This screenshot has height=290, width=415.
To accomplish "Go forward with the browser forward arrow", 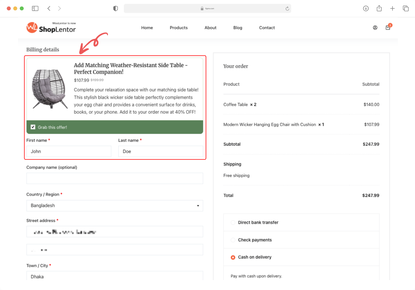I will pos(59,8).
